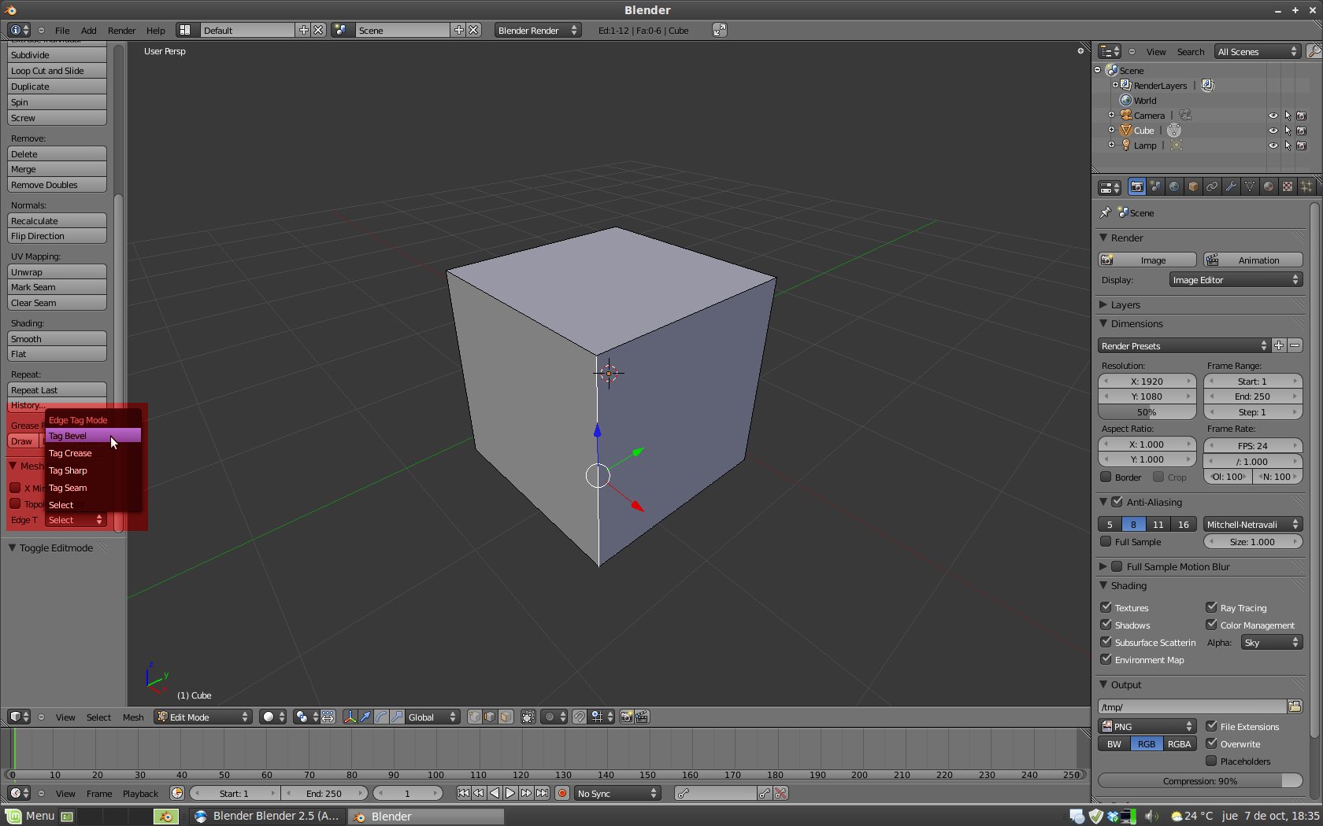The image size is (1323, 826).
Task: Uncheck the Textures shading option
Action: click(1106, 607)
